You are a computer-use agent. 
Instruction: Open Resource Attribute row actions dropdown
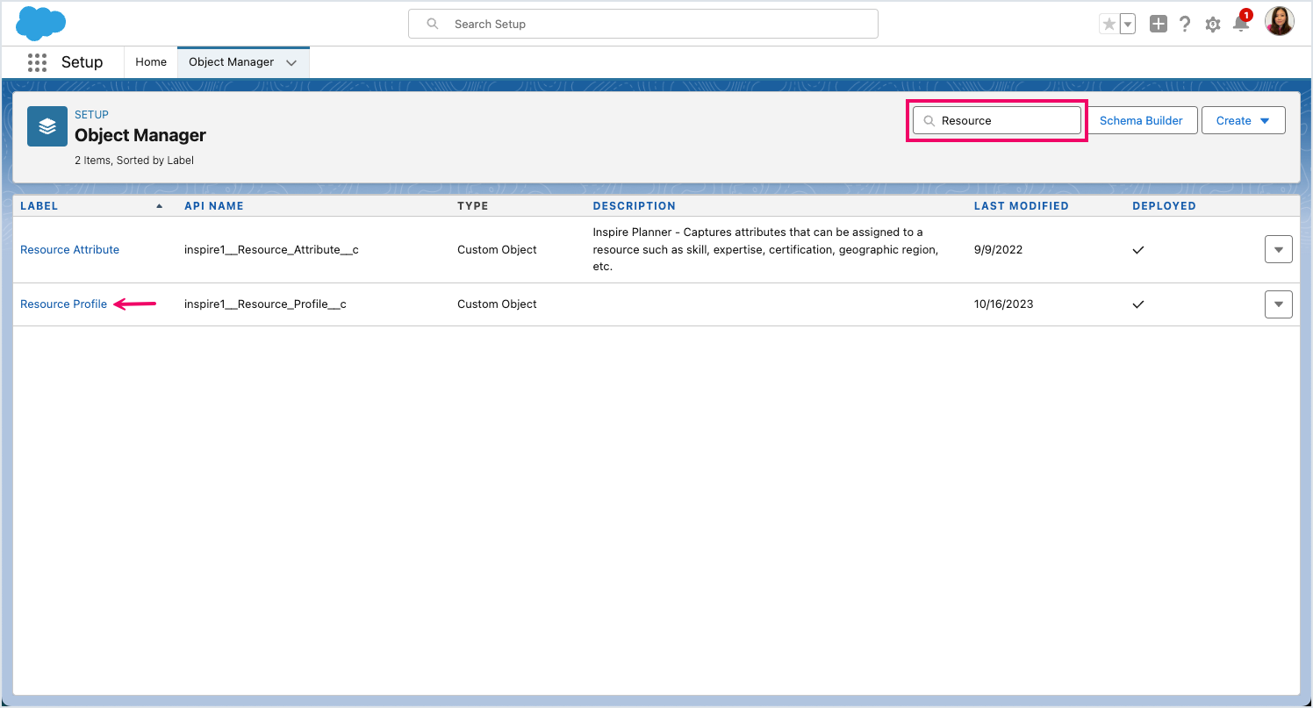1278,250
